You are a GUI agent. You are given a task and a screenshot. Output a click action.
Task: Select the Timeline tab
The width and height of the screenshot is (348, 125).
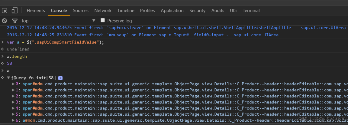tap(126, 11)
